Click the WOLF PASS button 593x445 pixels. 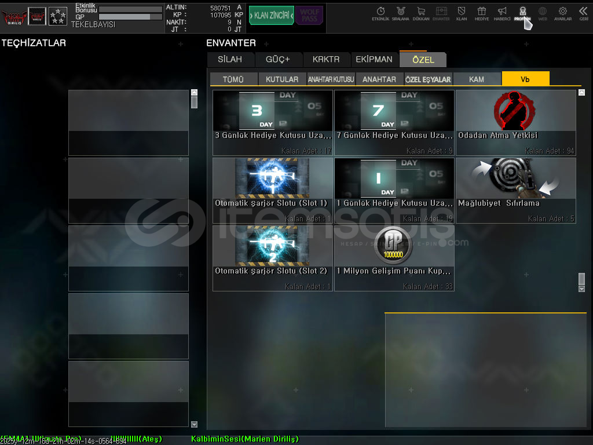point(309,15)
